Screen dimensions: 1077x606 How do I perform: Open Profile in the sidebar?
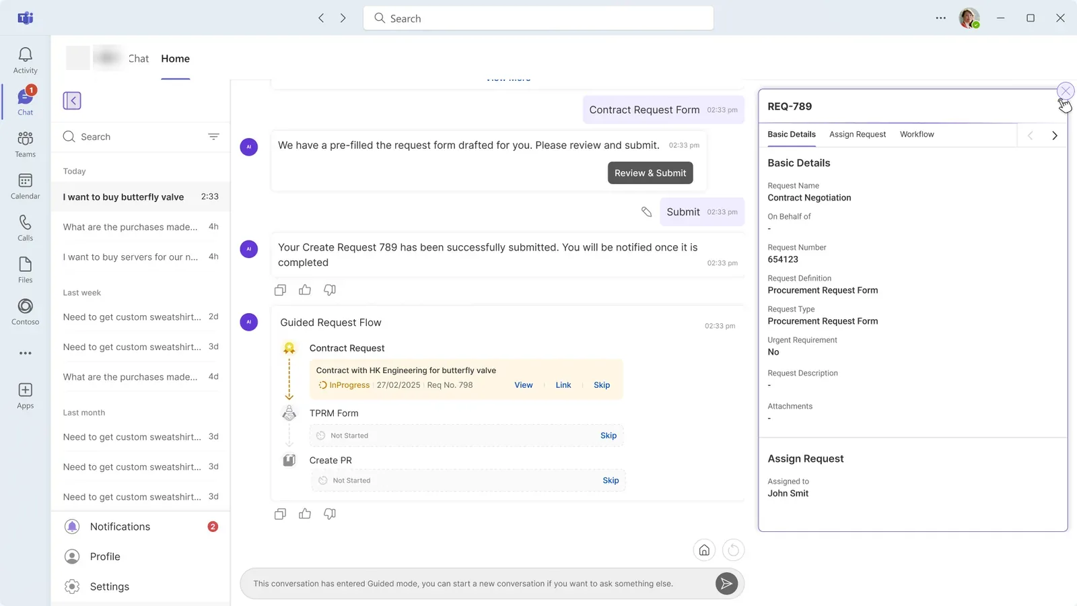click(x=141, y=557)
